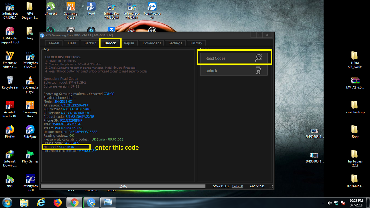Open the iRoot desktop shortcut
This screenshot has height=208, width=370.
point(91,9)
